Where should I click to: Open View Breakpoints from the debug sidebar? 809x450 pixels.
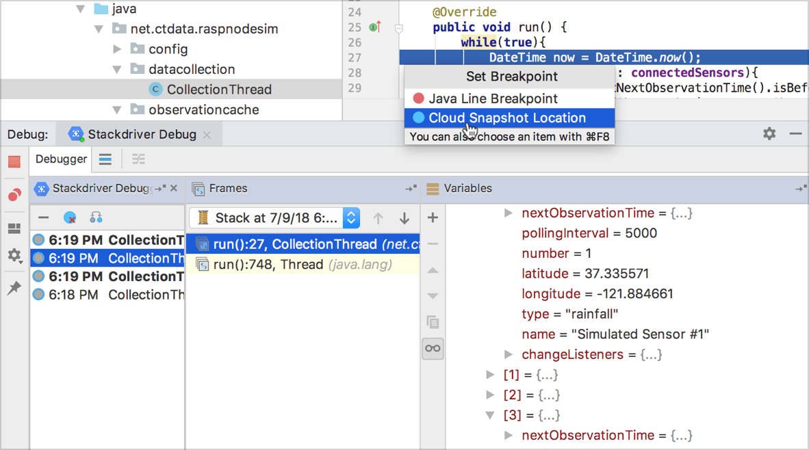[14, 196]
